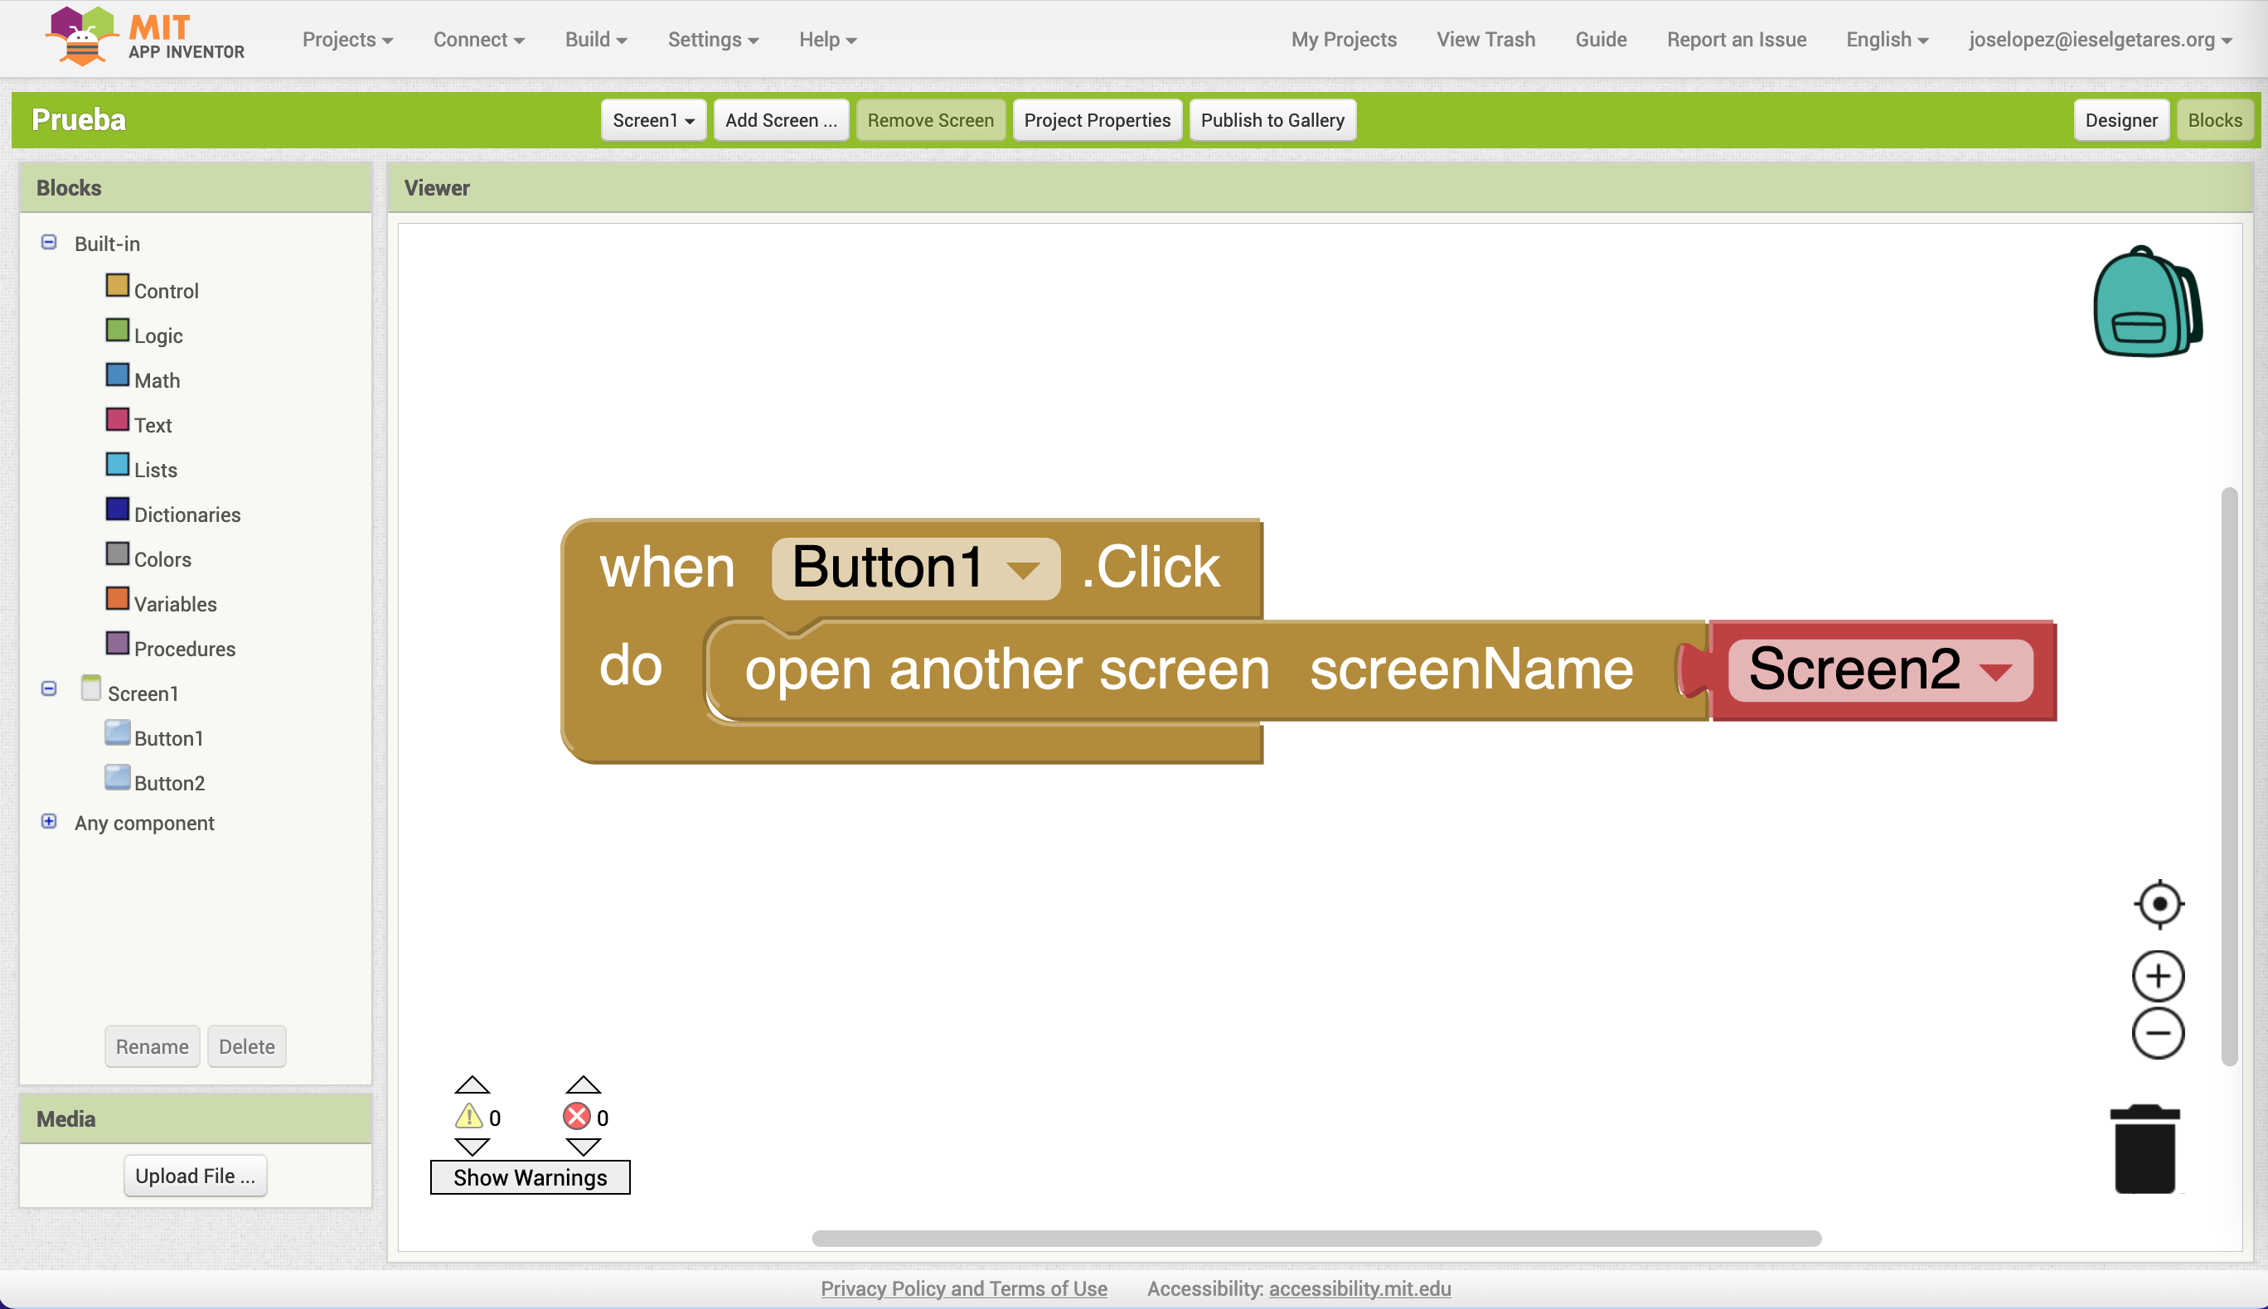Click Show Warnings button
Image resolution: width=2268 pixels, height=1309 pixels.
(530, 1176)
